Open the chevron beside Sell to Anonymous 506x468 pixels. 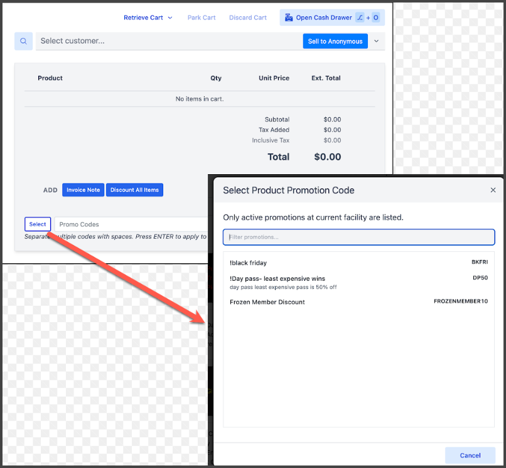point(377,41)
